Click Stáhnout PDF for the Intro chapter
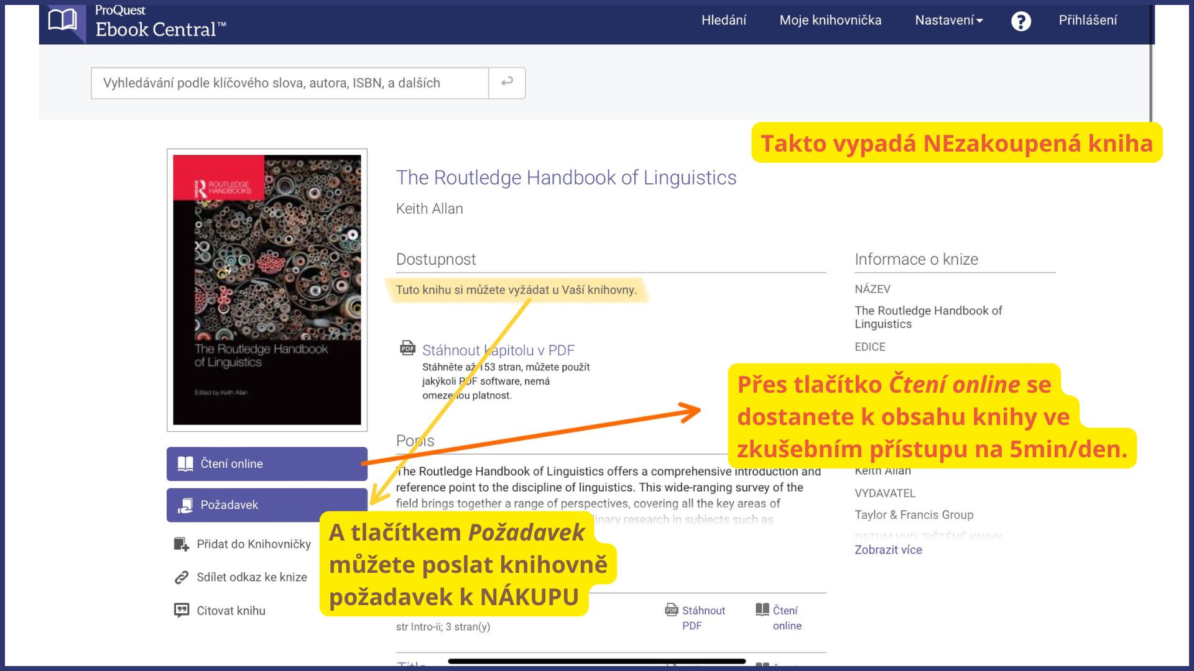The width and height of the screenshot is (1194, 671). 703,618
